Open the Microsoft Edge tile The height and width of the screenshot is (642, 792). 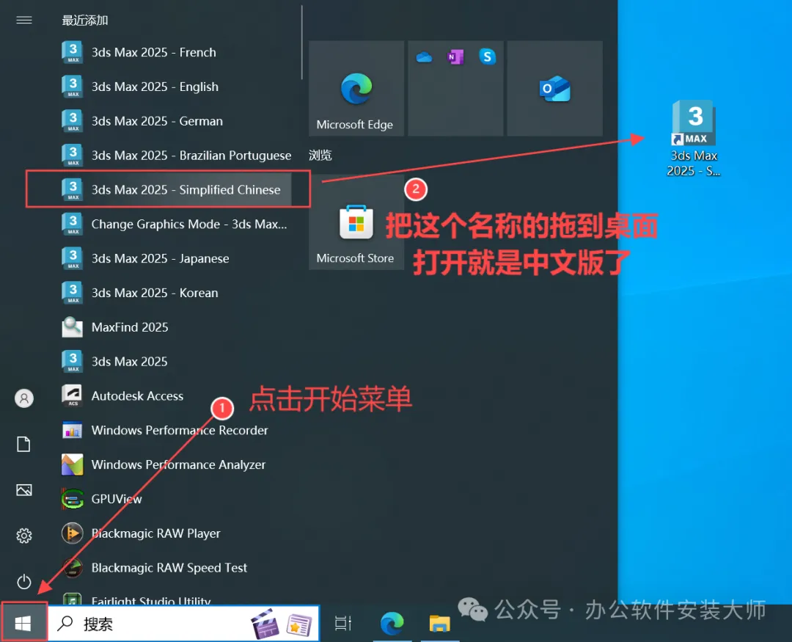(356, 89)
